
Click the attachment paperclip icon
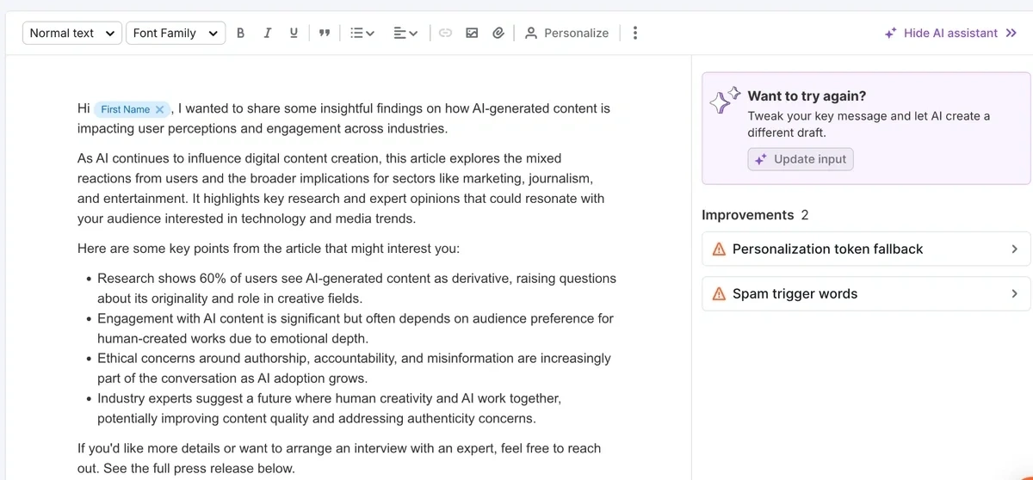[498, 33]
